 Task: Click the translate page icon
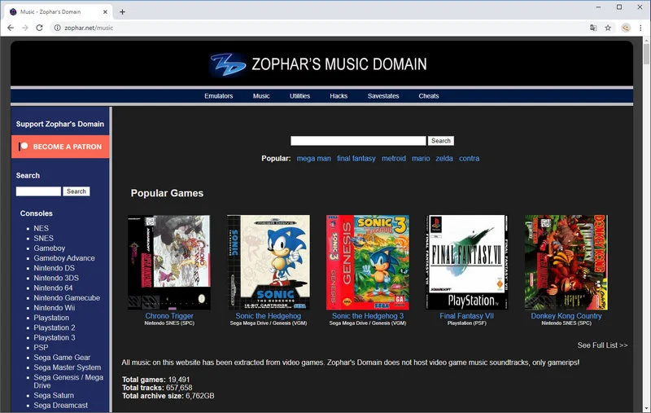[x=593, y=28]
